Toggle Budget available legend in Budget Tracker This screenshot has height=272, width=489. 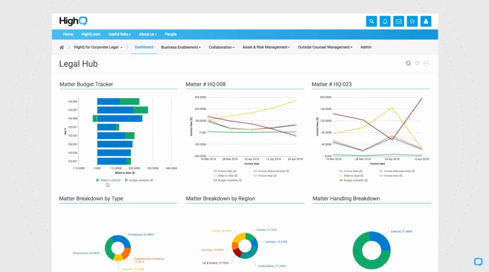139,180
